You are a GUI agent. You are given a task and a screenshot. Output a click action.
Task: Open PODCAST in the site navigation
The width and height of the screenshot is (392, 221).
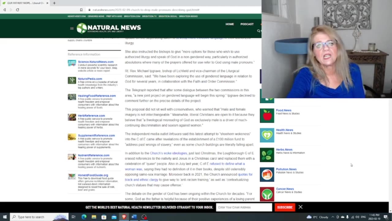pyautogui.click(x=247, y=24)
